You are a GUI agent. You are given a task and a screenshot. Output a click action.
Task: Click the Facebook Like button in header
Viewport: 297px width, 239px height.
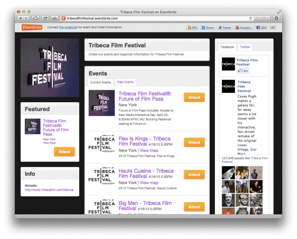261,28
